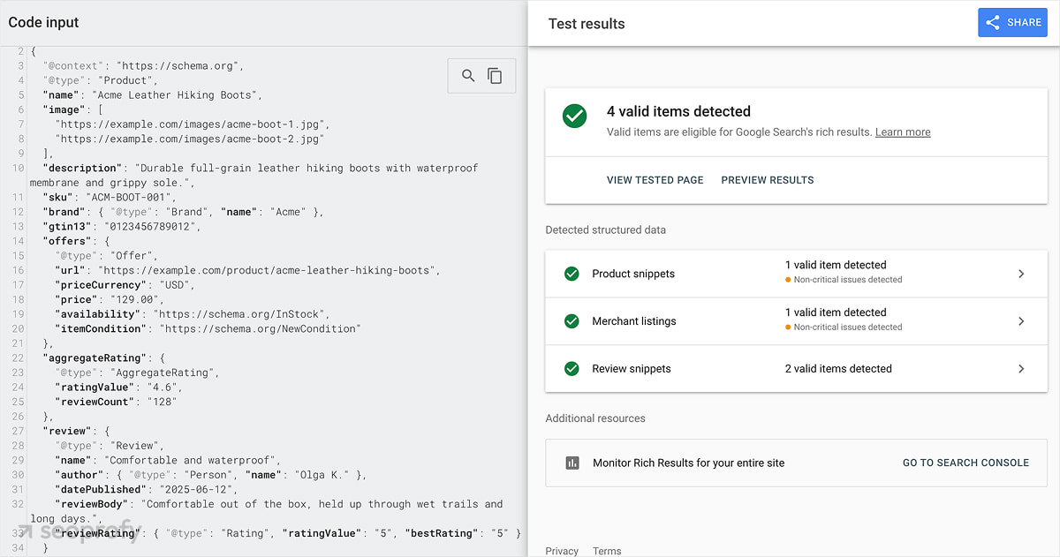Click the green checkmark beside 4 valid items
1060x557 pixels.
point(575,116)
